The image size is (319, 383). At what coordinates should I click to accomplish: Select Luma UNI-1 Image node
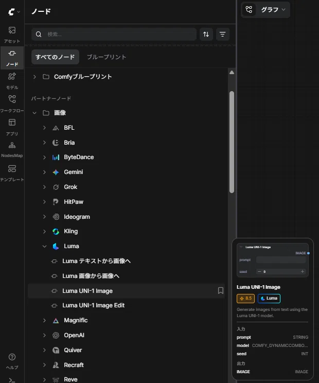click(x=126, y=291)
